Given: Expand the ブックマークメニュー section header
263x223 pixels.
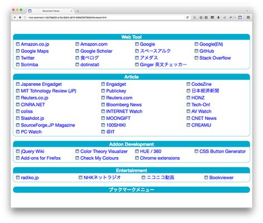Looking at the screenshot, I should [x=131, y=190].
